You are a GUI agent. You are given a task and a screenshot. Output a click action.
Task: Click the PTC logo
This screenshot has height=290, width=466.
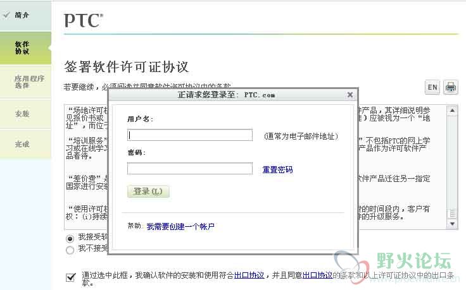click(x=84, y=20)
